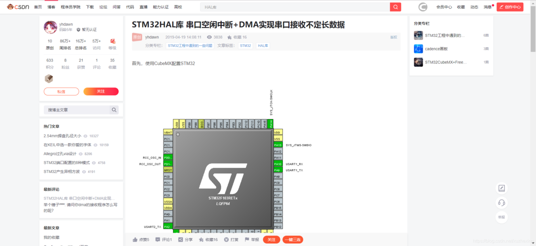Open article STM32端口配置的8种模式
This screenshot has width=536, height=246.
67,163
